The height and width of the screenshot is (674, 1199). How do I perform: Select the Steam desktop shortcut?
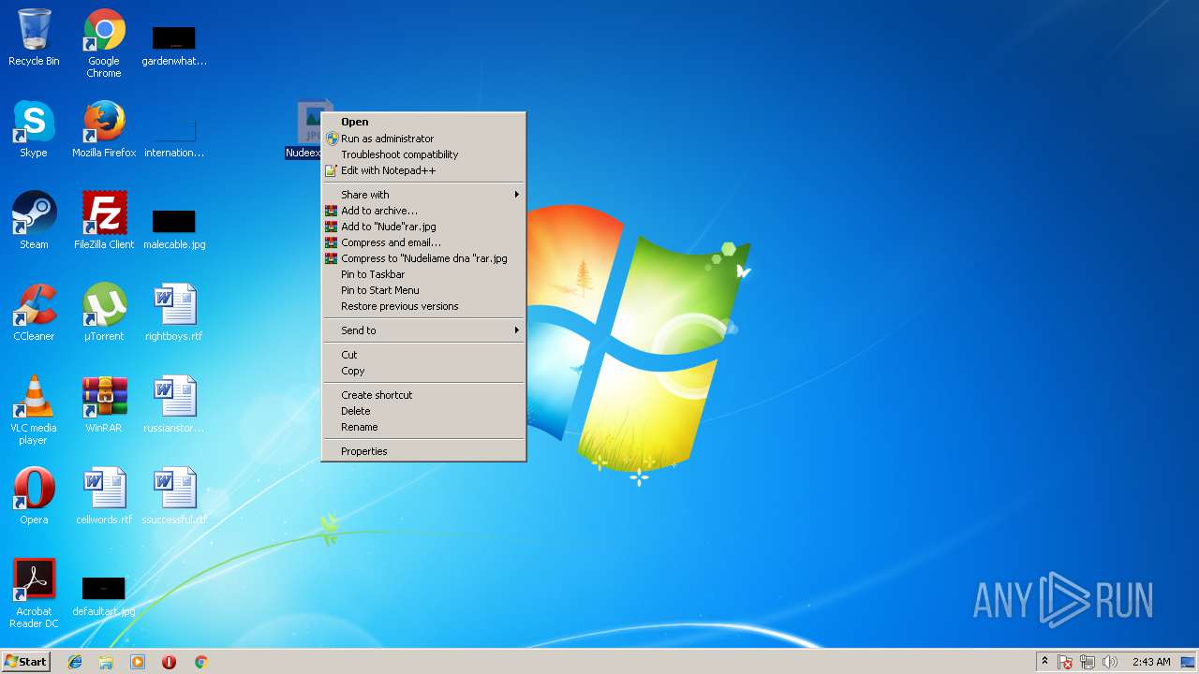pos(34,221)
